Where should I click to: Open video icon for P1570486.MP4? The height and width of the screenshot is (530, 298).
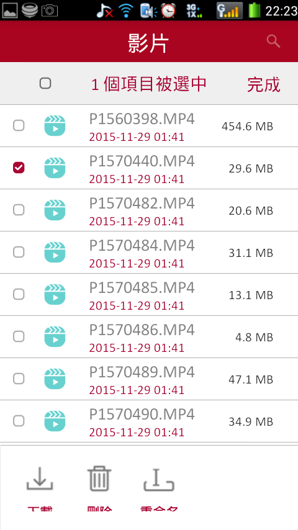click(55, 336)
